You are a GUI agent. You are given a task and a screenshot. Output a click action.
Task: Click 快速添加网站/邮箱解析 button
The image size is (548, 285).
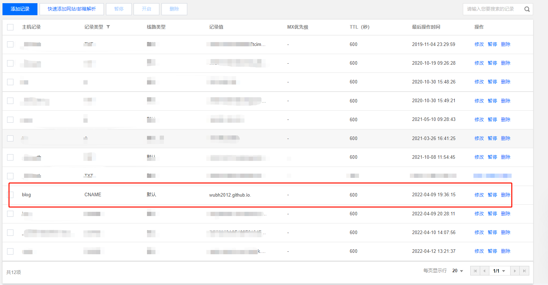72,9
